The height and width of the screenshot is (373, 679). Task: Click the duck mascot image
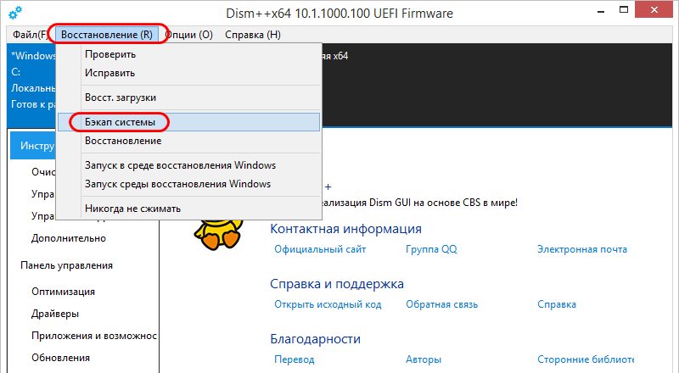[218, 234]
